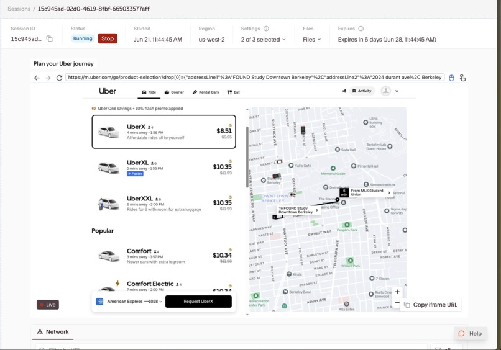Open the Rental Cars tab
This screenshot has height=350, width=501.
(206, 92)
